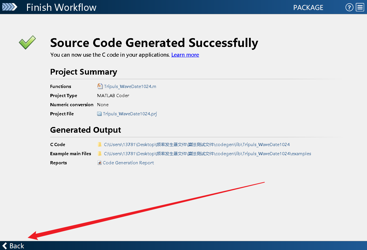Viewport: 367px width, 250px height.
Task: Click the MATLAB file icon beside Tripuls_WaveDate1024.m
Action: pyautogui.click(x=100, y=86)
